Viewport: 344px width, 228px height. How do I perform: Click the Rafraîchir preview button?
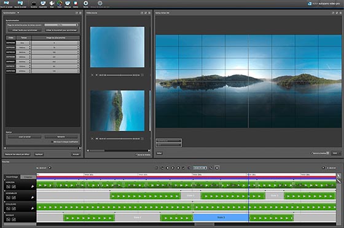pos(61,136)
